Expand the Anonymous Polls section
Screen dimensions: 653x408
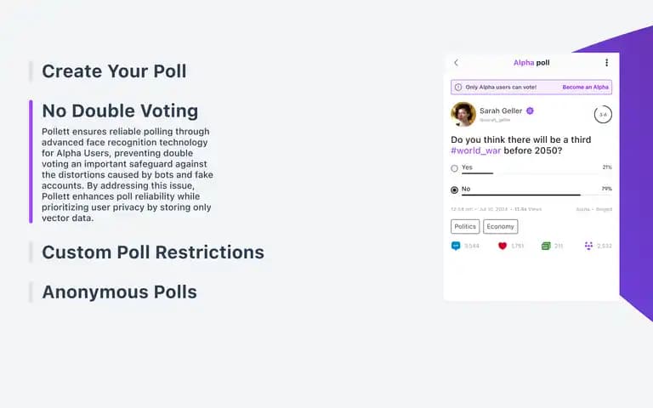119,292
